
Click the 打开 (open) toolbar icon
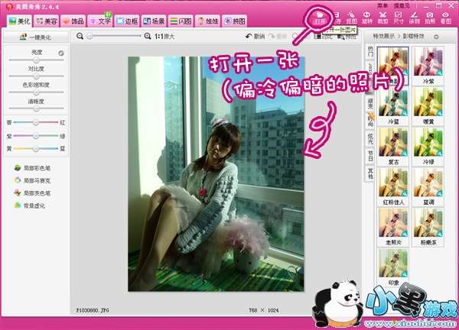pos(321,18)
